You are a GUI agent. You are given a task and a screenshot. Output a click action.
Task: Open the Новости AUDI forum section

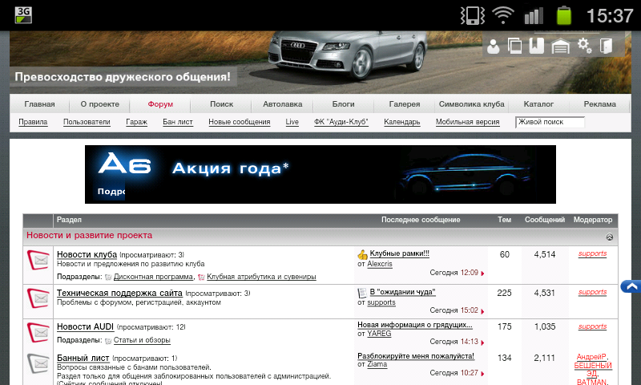85,327
